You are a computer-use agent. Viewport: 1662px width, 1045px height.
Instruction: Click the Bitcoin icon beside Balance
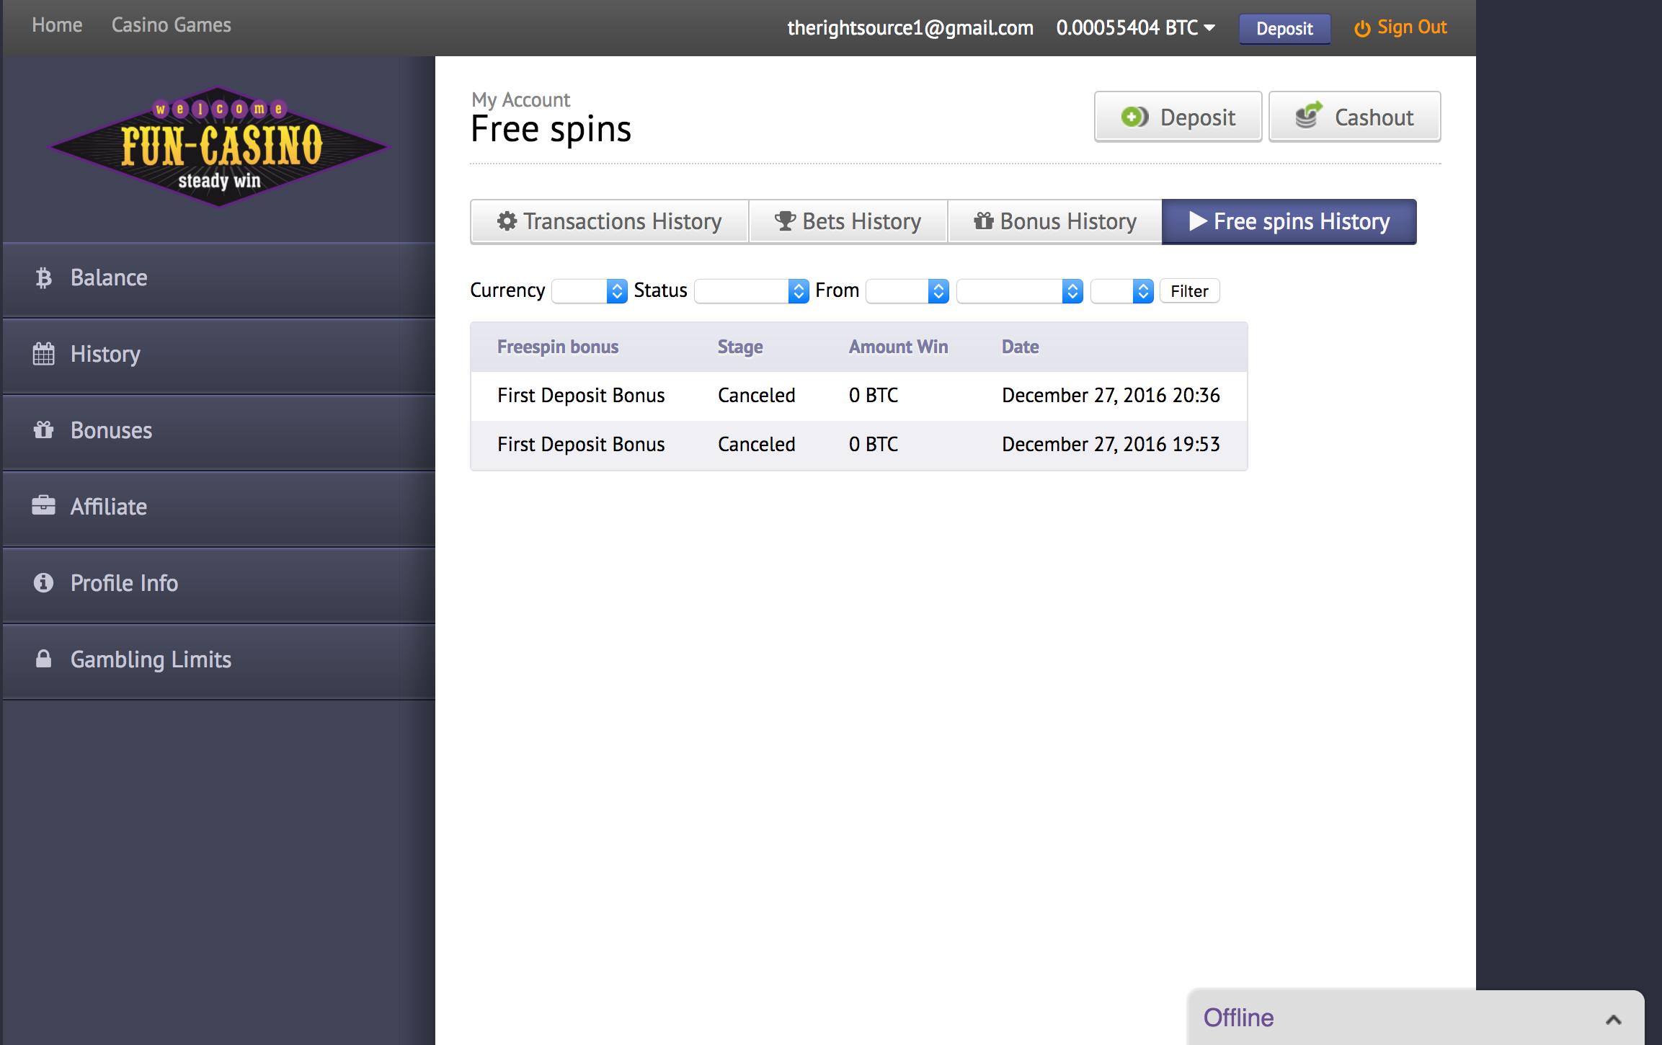click(44, 278)
